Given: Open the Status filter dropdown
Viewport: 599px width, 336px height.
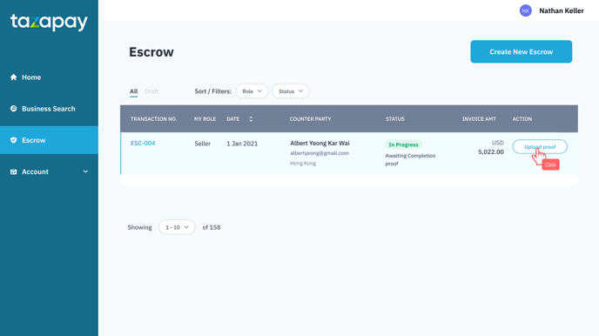Looking at the screenshot, I should (x=291, y=91).
